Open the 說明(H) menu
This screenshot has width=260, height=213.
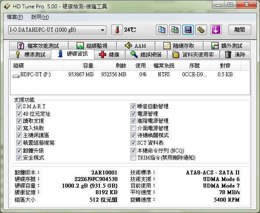coord(40,17)
